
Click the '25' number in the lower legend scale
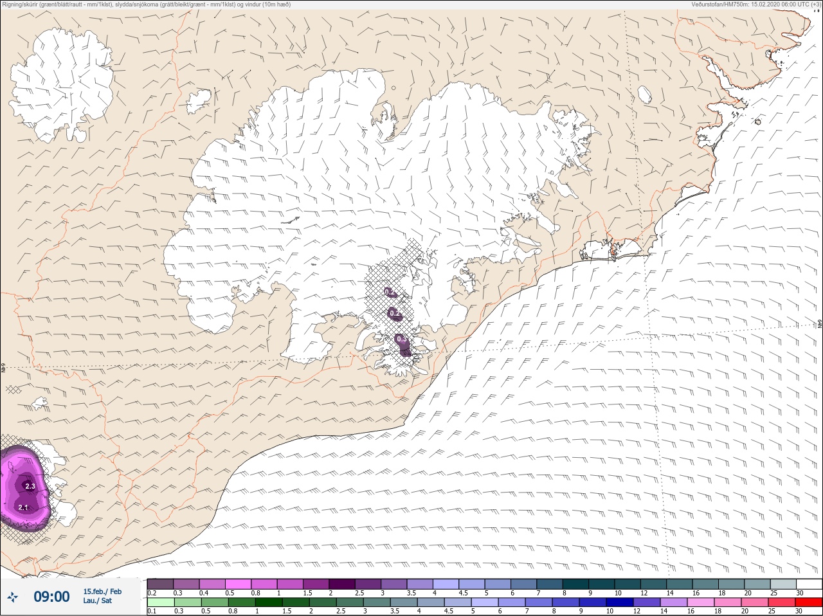(772, 611)
